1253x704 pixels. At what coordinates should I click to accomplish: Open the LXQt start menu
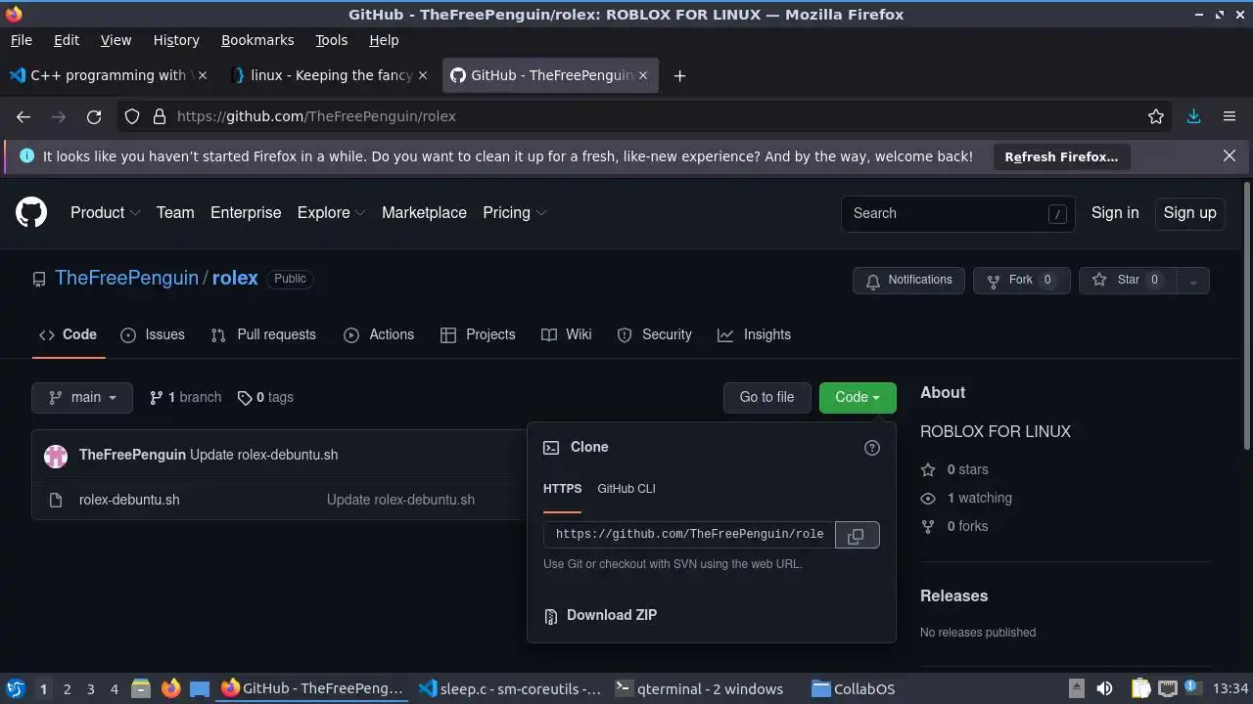click(x=15, y=689)
